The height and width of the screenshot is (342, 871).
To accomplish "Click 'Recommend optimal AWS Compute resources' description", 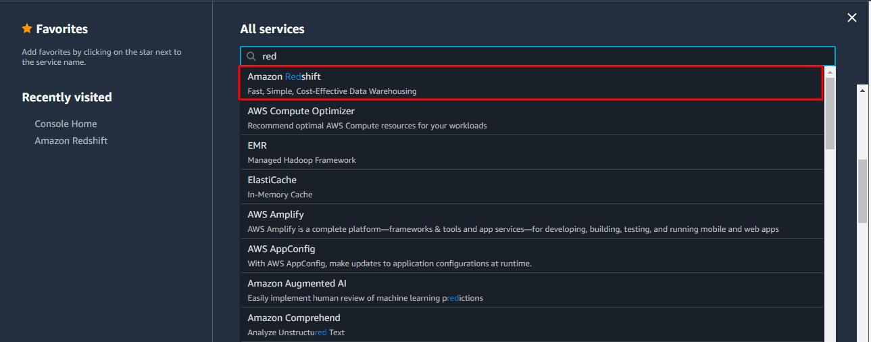I will point(367,126).
